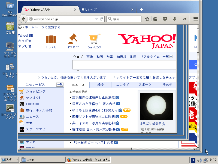Open コマンド プロンプト desktop icon
The image size is (218, 164).
[10, 112]
